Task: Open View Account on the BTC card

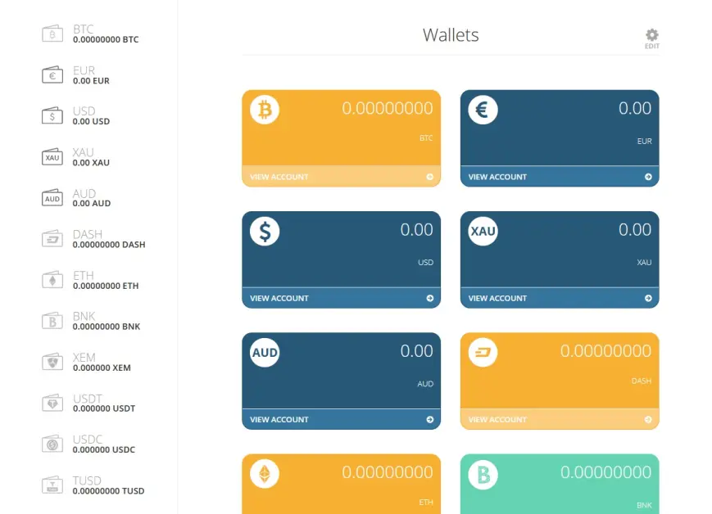Action: [x=341, y=177]
